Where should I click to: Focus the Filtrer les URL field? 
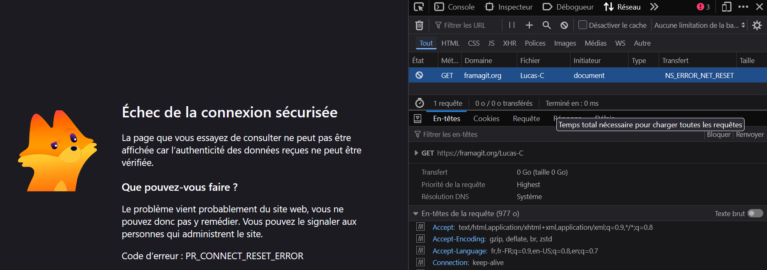[x=465, y=25]
